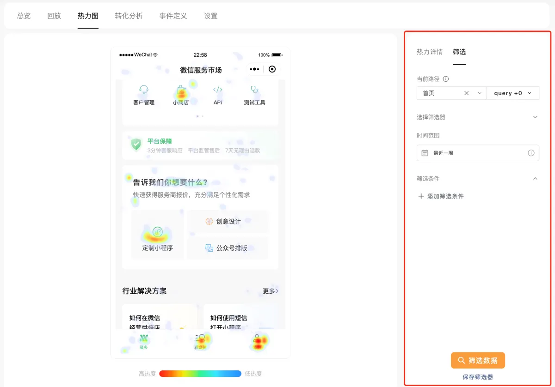Click the 定制小程序 card
Screen dimensions: 555x387
point(158,235)
